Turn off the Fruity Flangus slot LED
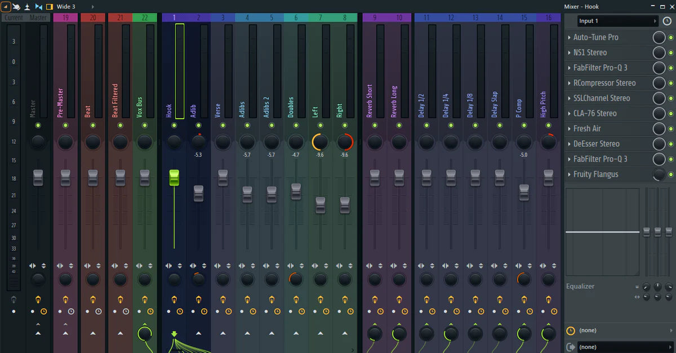This screenshot has width=676, height=353. tap(670, 175)
